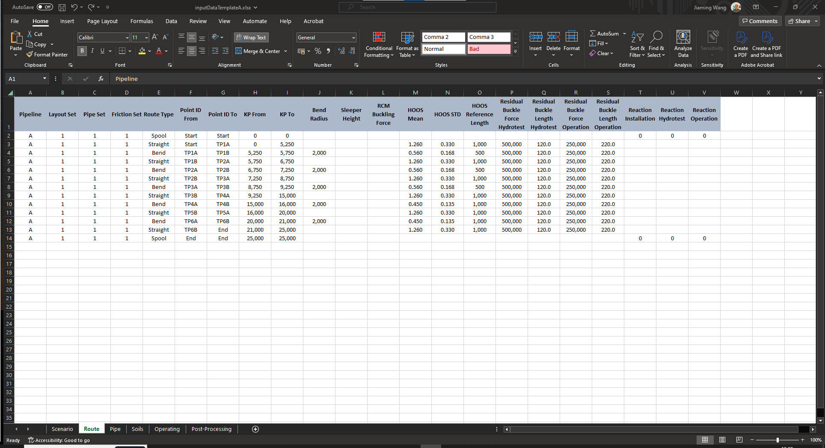Image resolution: width=825 pixels, height=448 pixels.
Task: Click the Paste clipboard icon
Action: [16, 38]
